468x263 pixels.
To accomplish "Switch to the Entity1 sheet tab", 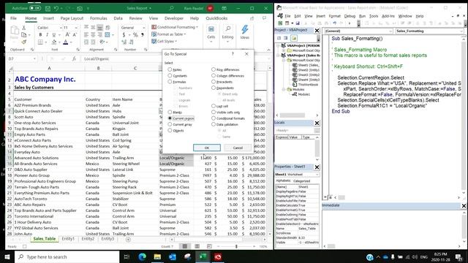I will pos(68,239).
